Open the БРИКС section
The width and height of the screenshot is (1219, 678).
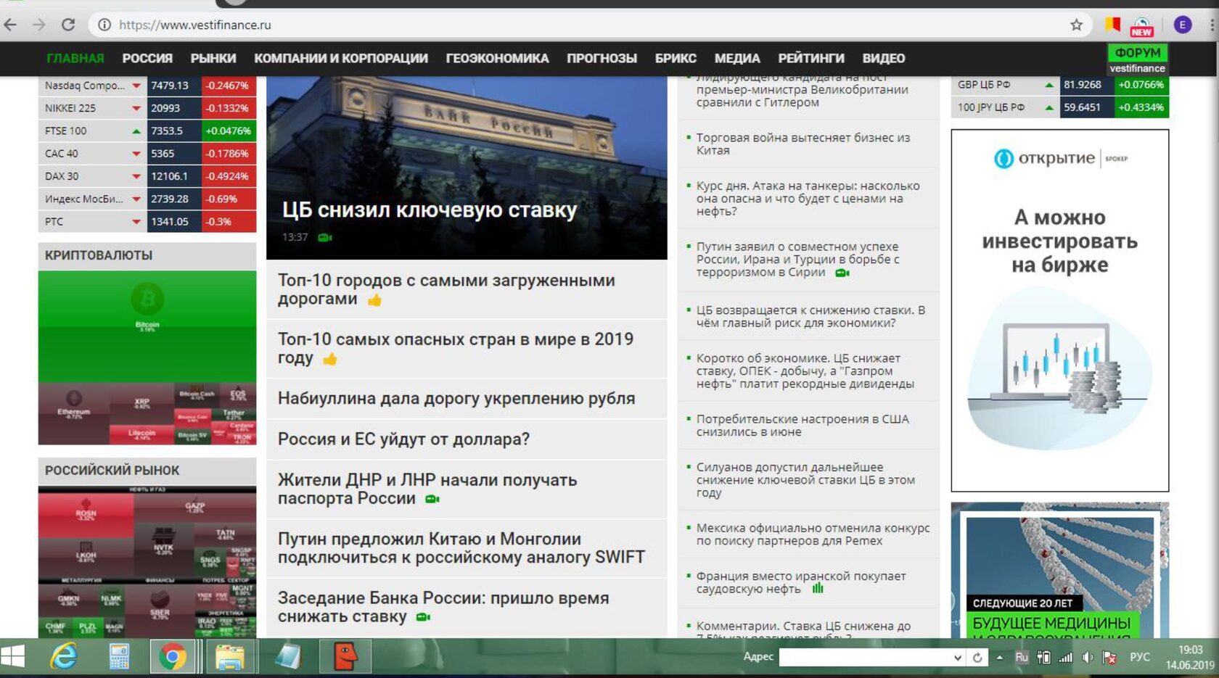tap(676, 58)
